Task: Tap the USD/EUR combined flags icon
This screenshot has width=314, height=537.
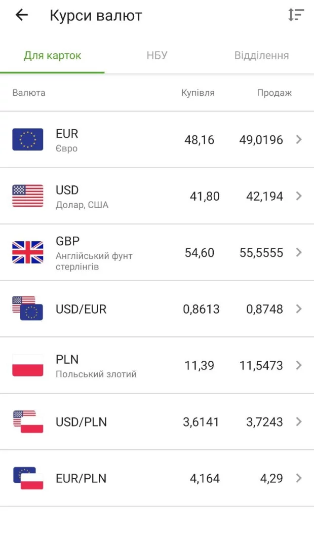Action: click(28, 309)
